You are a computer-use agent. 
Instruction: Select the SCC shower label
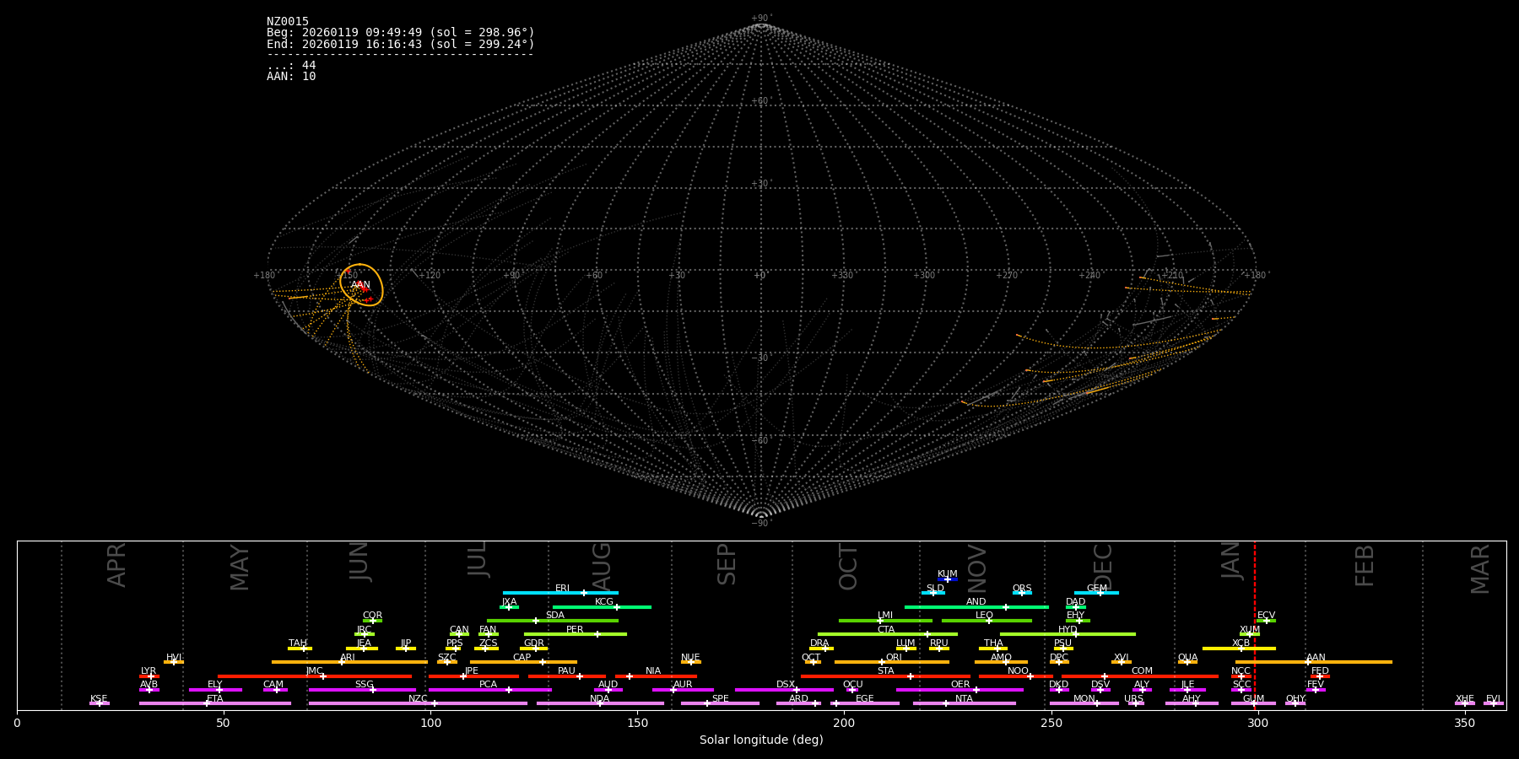coord(1242,685)
